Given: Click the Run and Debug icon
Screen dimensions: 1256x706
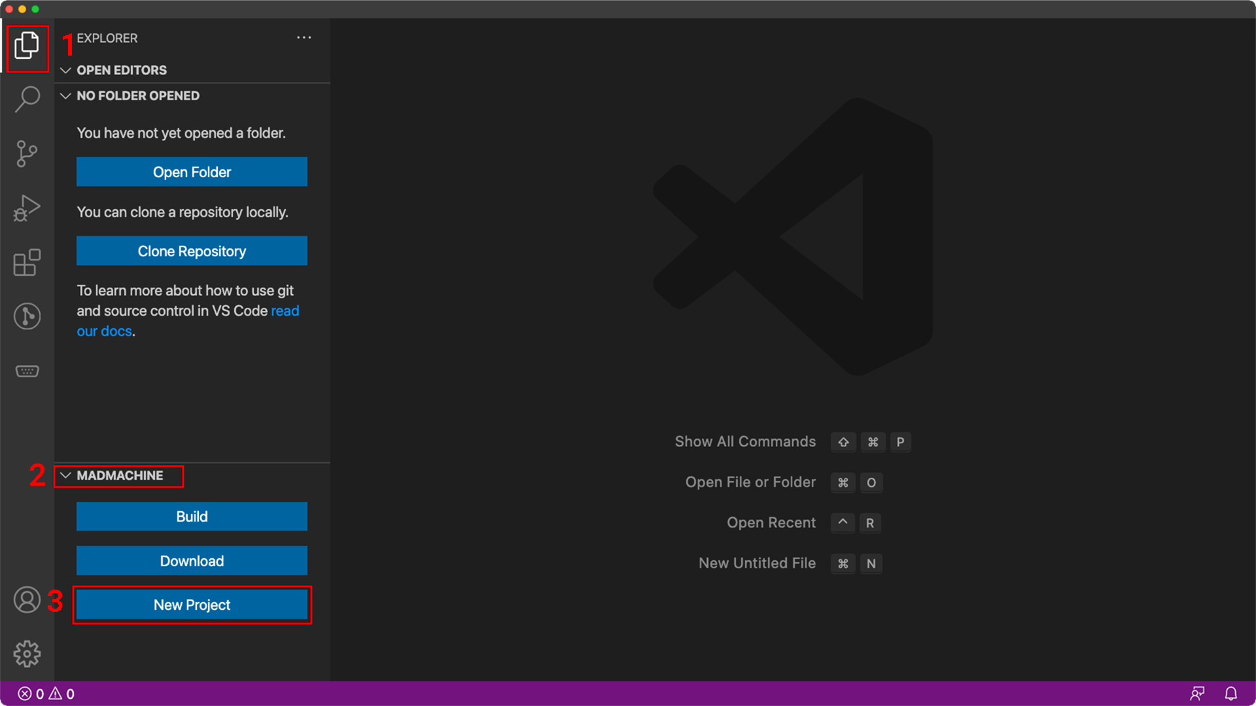Looking at the screenshot, I should click(27, 208).
